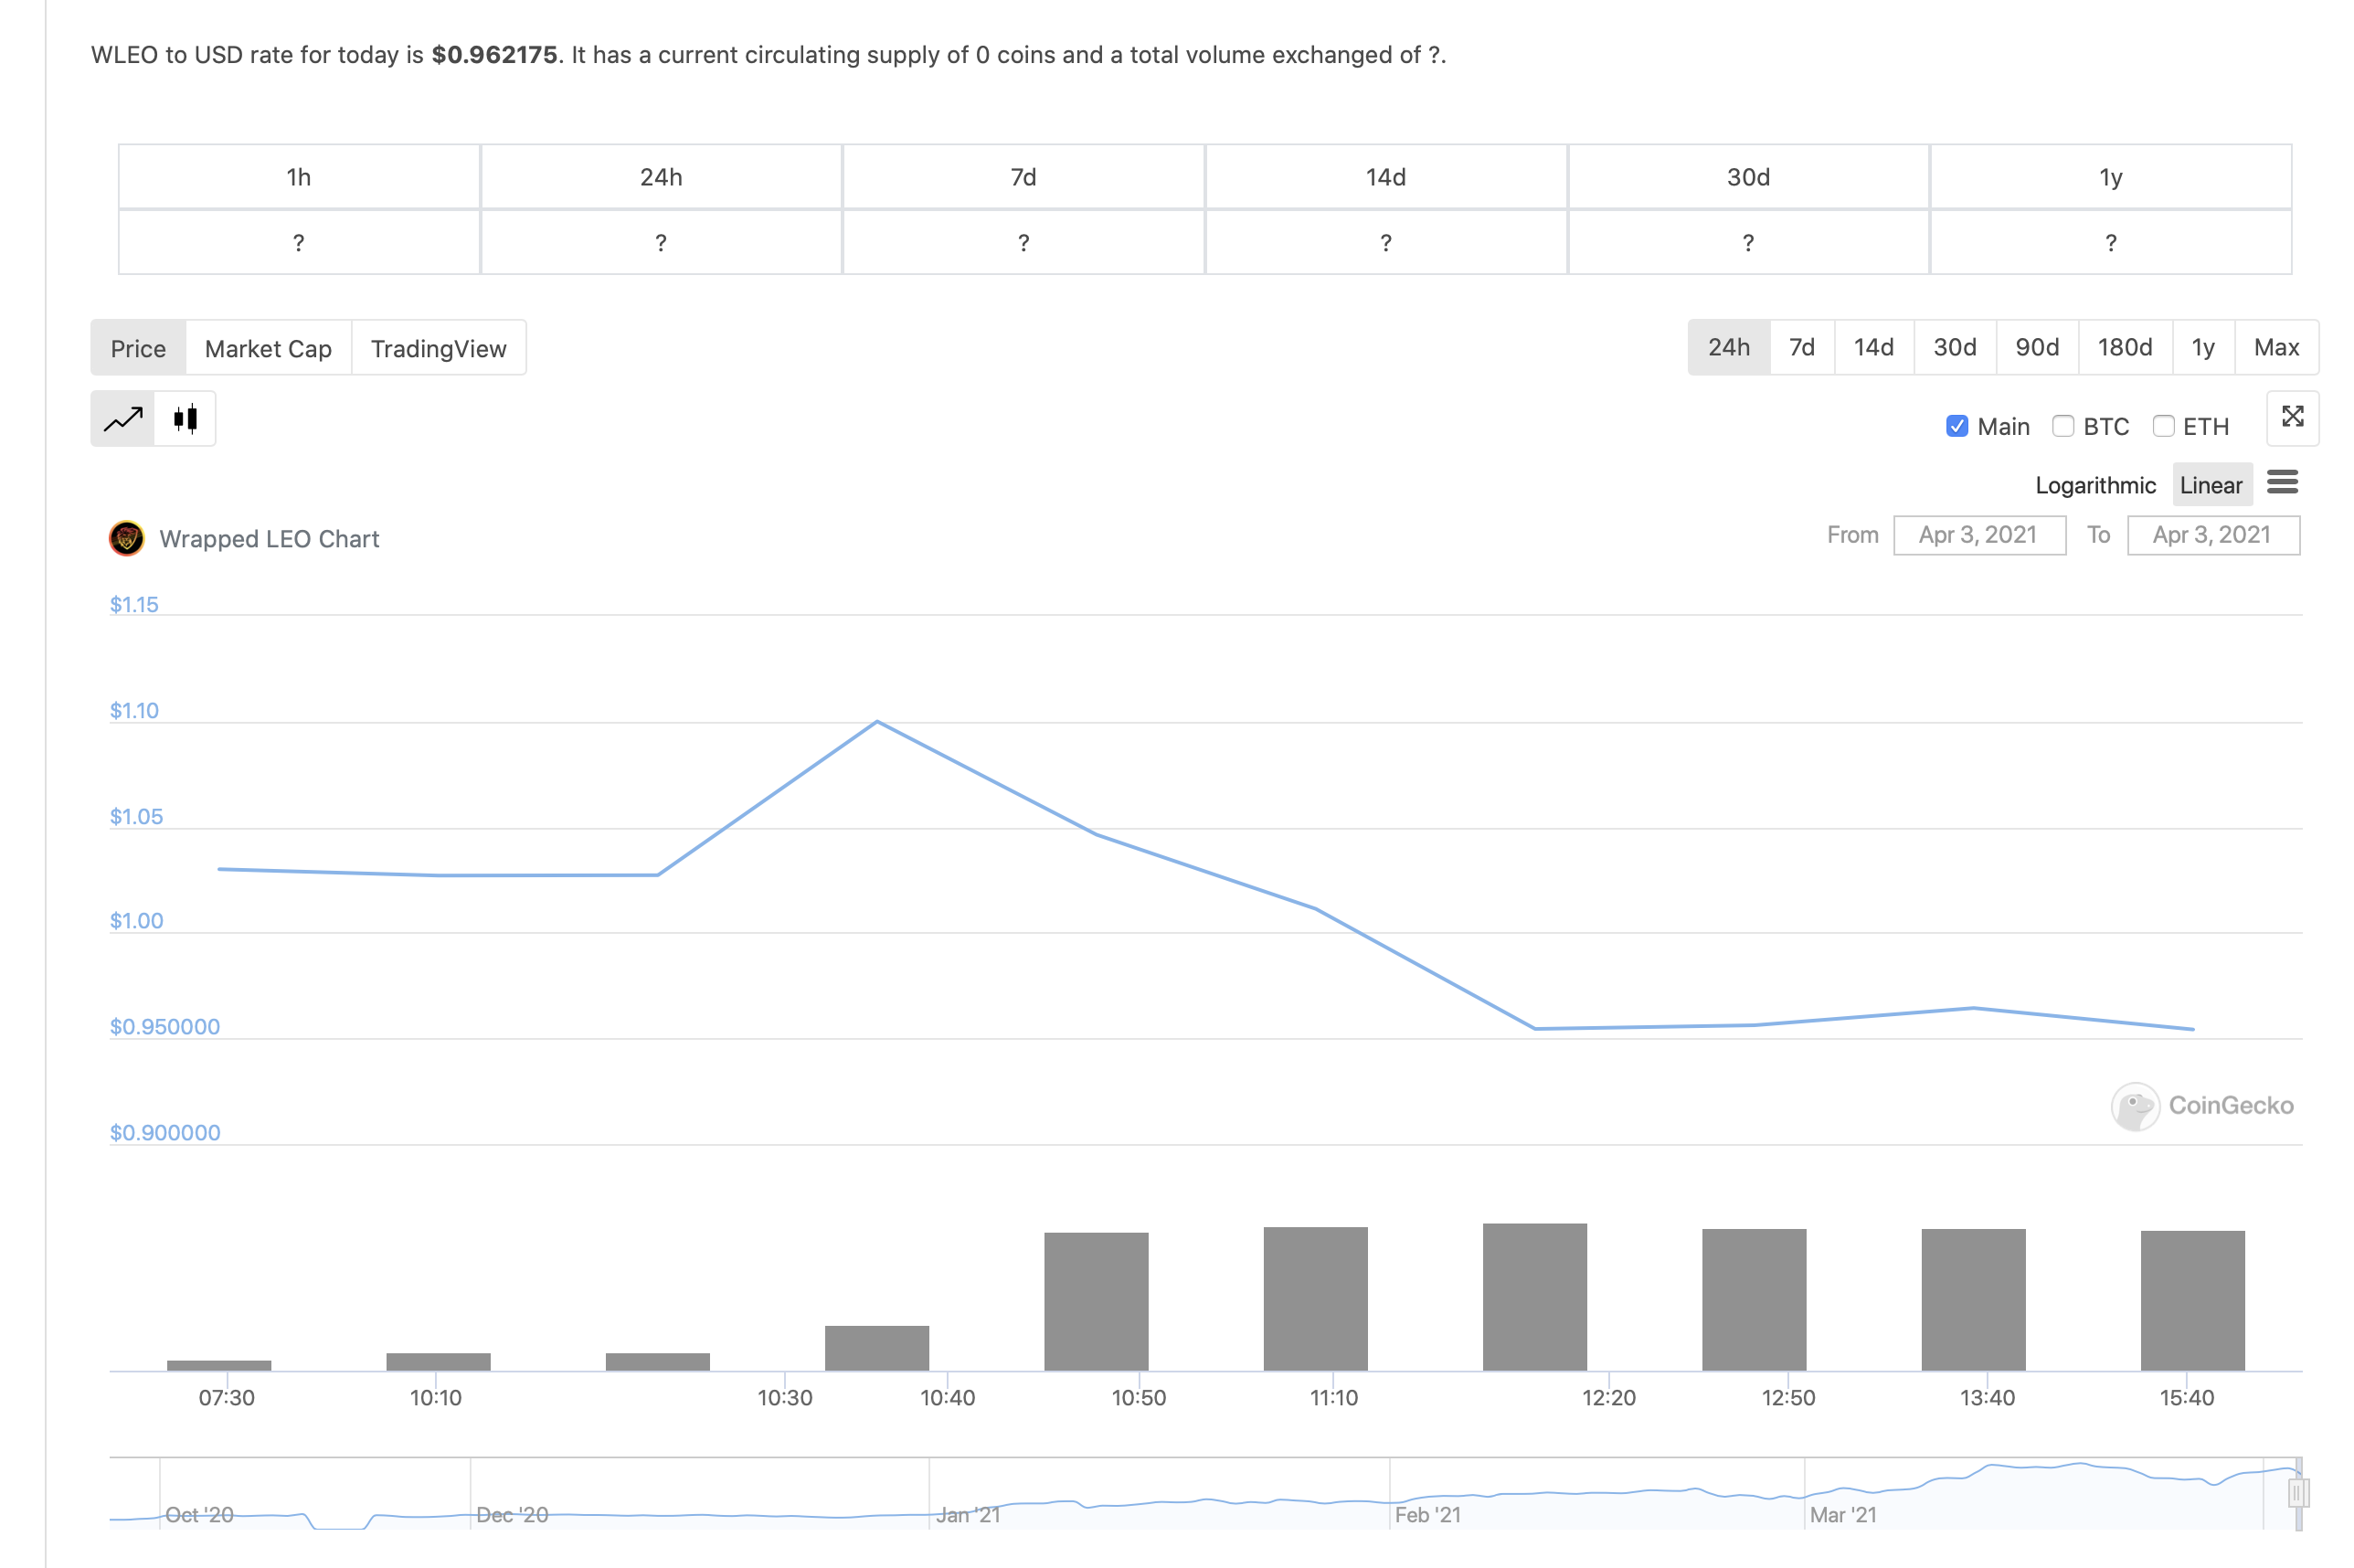Switch chart scale to Logarithmic
Viewport: 2354px width, 1568px height.
click(2095, 485)
